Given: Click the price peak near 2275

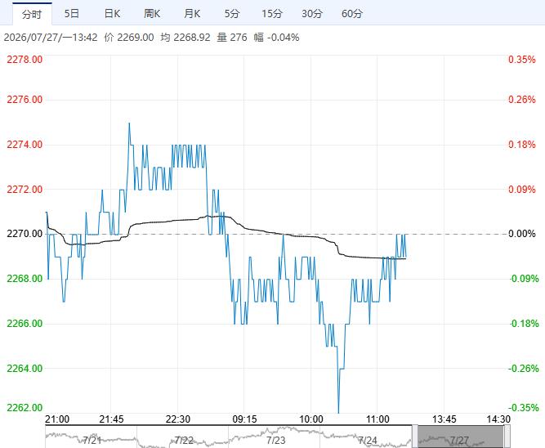Looking at the screenshot, I should tap(129, 123).
